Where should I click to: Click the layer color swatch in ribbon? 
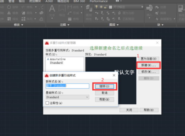coord(111,7)
